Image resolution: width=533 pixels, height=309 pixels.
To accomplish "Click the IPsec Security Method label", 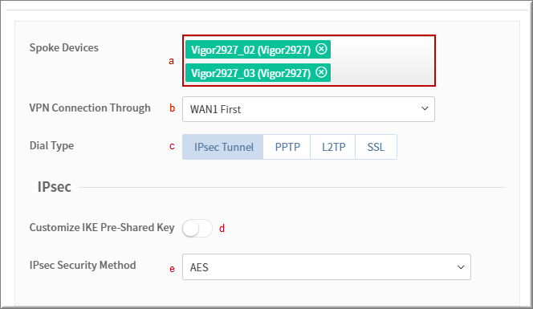I will [83, 265].
